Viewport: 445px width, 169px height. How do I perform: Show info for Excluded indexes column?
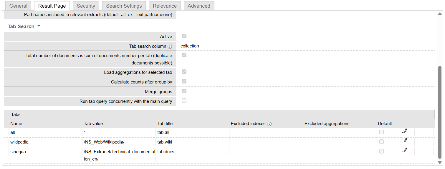click(x=269, y=124)
